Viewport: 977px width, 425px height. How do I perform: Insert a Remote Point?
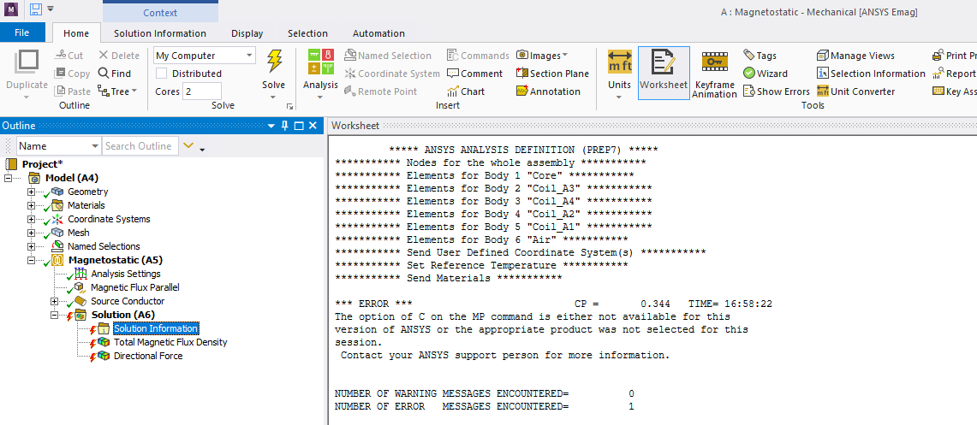381,91
